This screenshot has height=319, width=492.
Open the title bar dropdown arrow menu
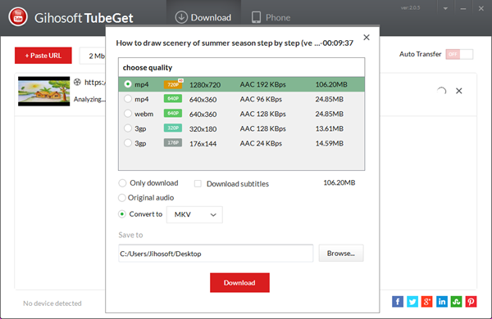[445, 8]
